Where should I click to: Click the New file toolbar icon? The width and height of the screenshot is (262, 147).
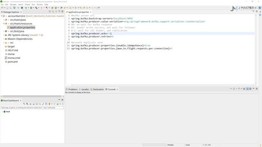[x=2, y=8]
